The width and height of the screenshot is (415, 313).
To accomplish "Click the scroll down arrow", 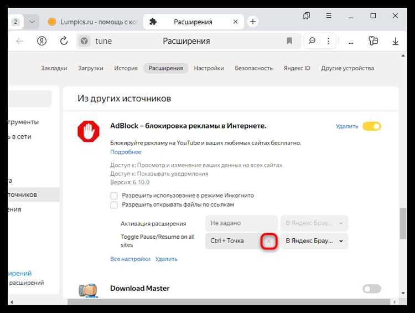I will pyautogui.click(x=403, y=293).
